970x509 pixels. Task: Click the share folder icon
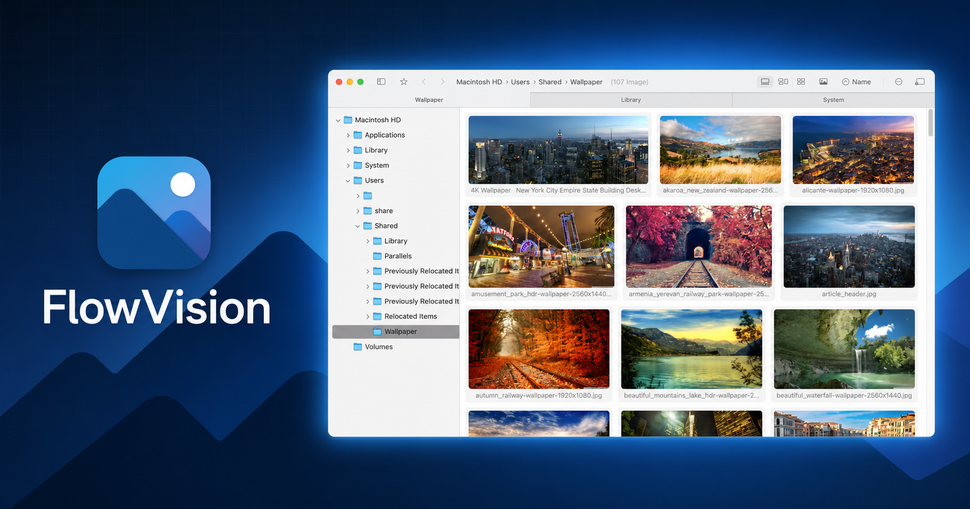(368, 211)
